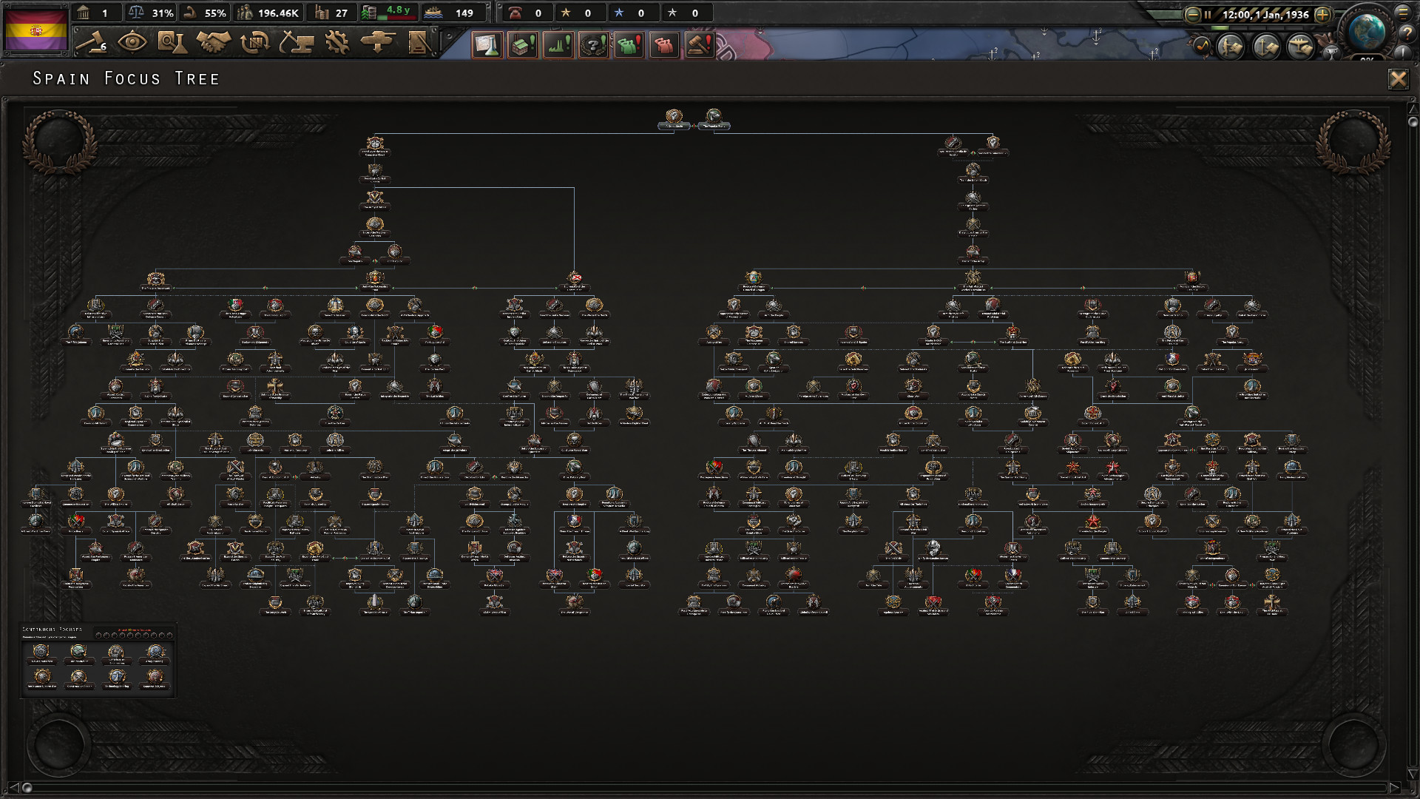
Task: Open the Decisions menu with gavel icon
Action: pyautogui.click(x=92, y=42)
